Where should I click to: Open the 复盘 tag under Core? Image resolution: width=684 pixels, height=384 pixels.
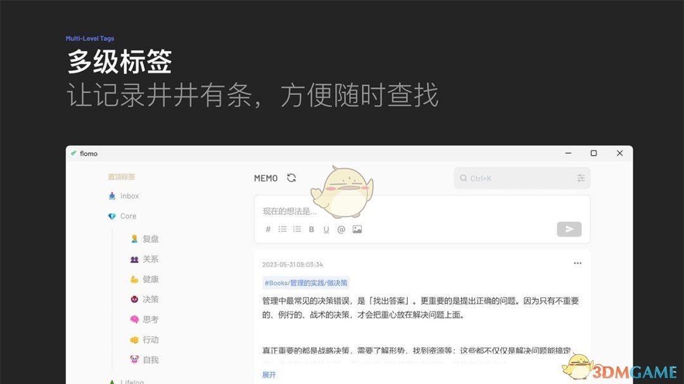tap(150, 239)
